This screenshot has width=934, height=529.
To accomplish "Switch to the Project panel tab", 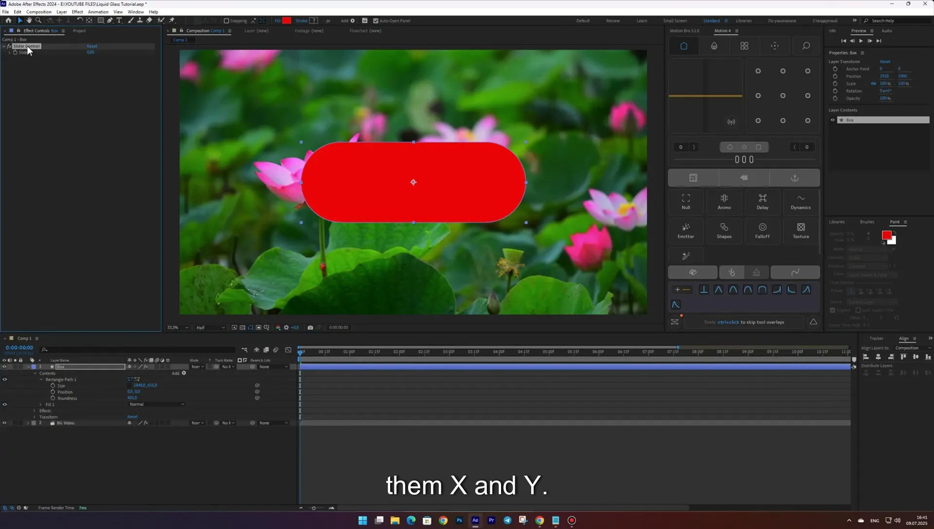I will point(79,31).
